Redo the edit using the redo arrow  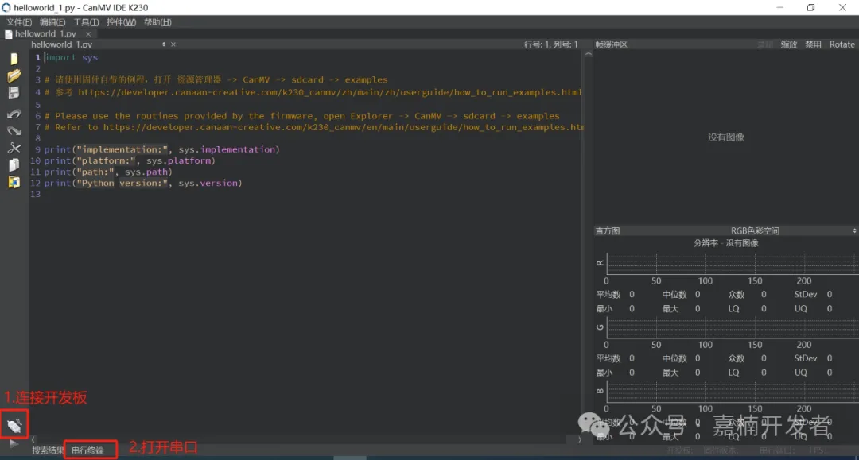click(14, 130)
